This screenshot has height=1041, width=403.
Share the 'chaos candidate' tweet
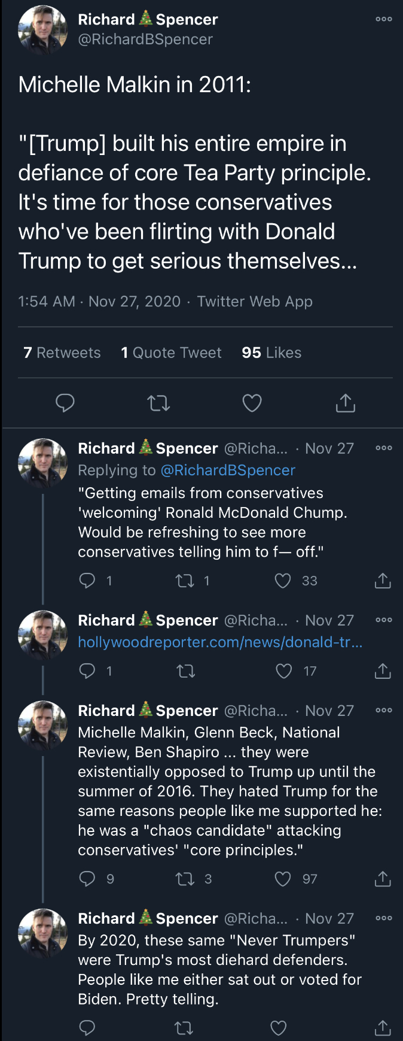[x=383, y=879]
